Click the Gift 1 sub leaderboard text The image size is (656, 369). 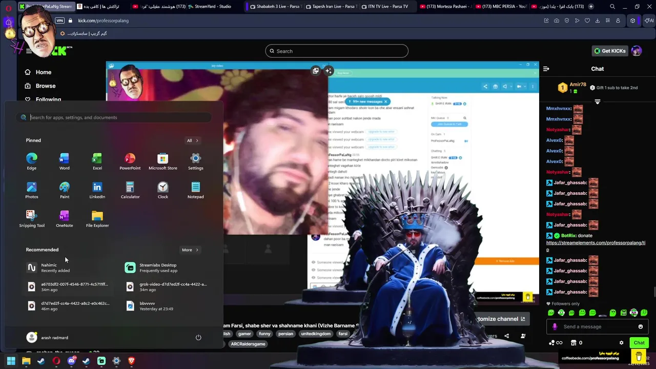[618, 88]
